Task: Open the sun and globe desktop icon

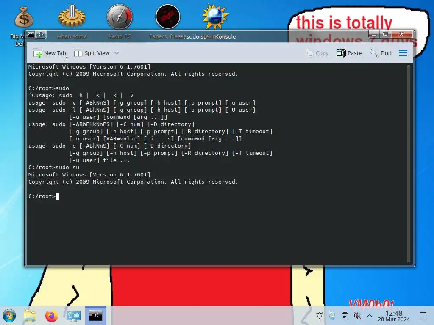Action: tap(215, 17)
